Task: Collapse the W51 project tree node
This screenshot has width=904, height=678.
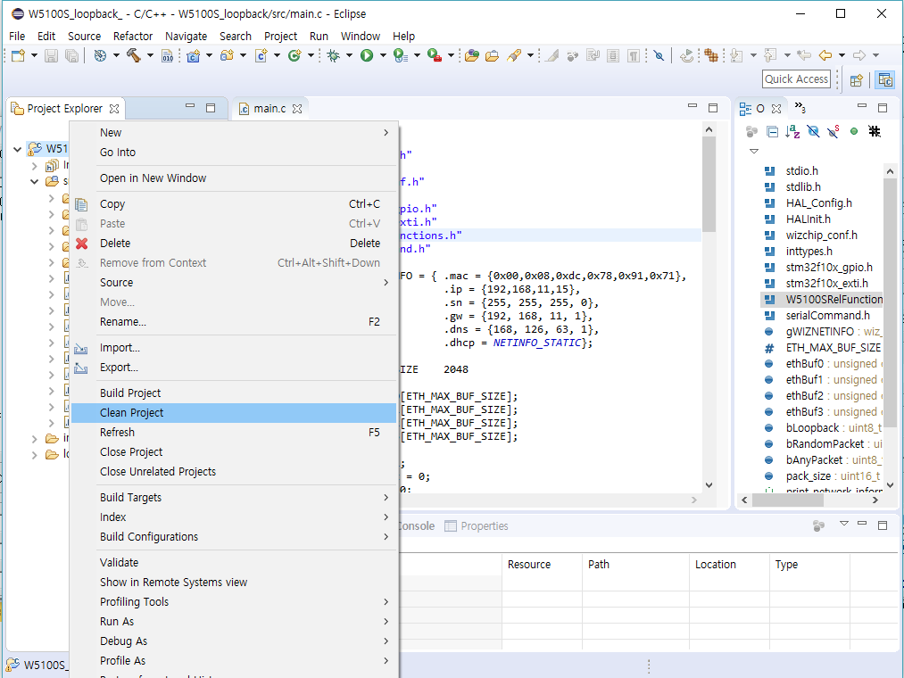Action: pyautogui.click(x=17, y=149)
